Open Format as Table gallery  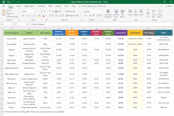(x=116, y=14)
